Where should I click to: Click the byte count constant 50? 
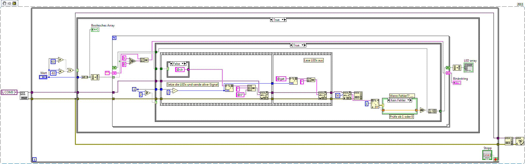(x=338, y=96)
